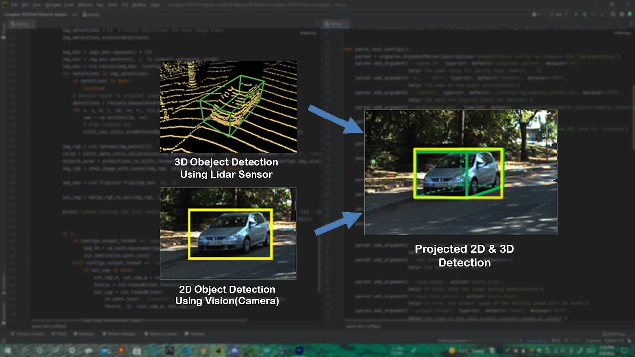Select the left editor file tab

[22, 24]
